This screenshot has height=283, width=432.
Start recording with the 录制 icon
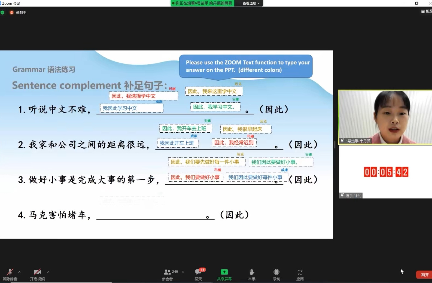tap(276, 272)
